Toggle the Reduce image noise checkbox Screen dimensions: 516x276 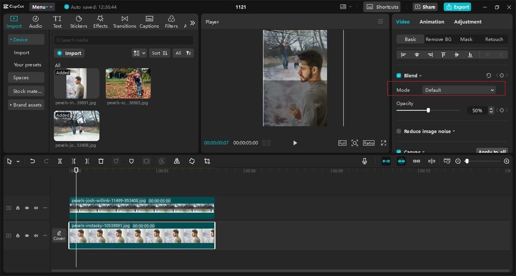[x=399, y=131]
